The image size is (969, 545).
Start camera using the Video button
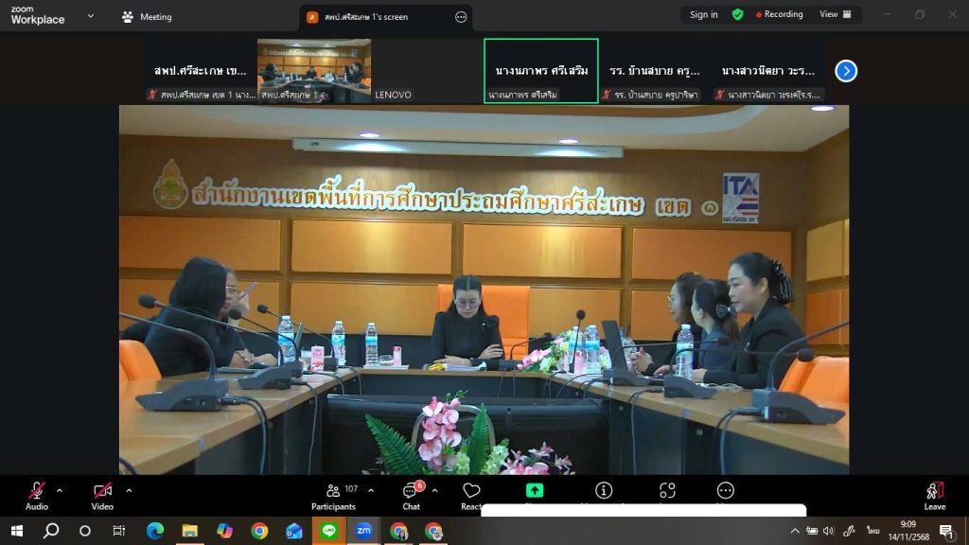click(x=102, y=491)
